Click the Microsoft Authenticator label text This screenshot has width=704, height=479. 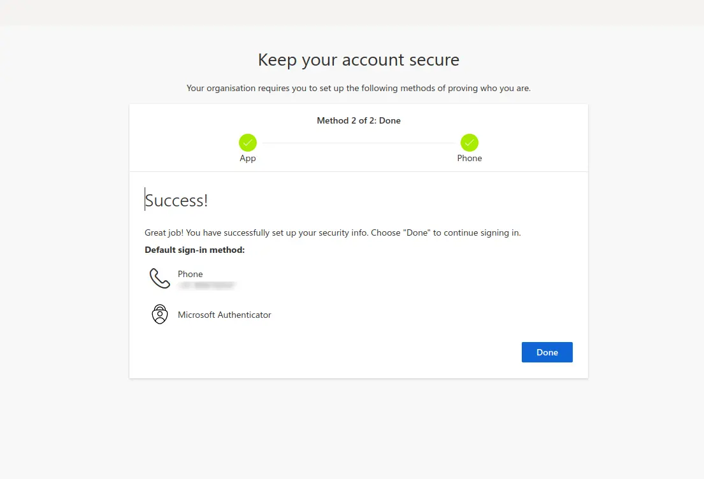click(224, 314)
